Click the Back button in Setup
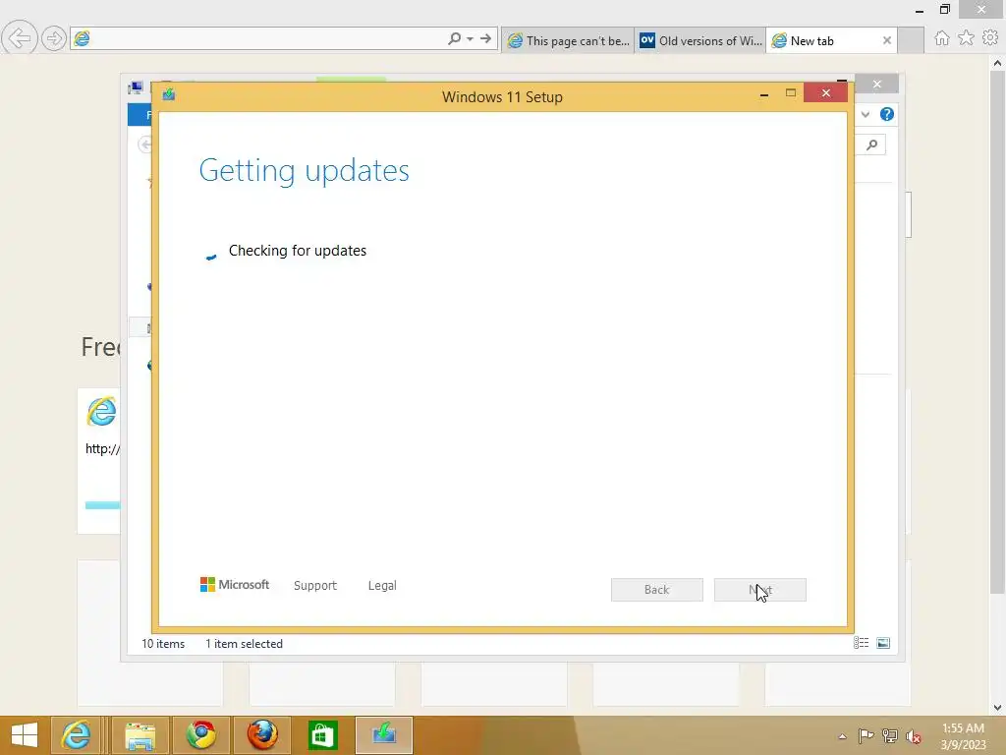Screen dimensions: 1006x755 click(657, 590)
